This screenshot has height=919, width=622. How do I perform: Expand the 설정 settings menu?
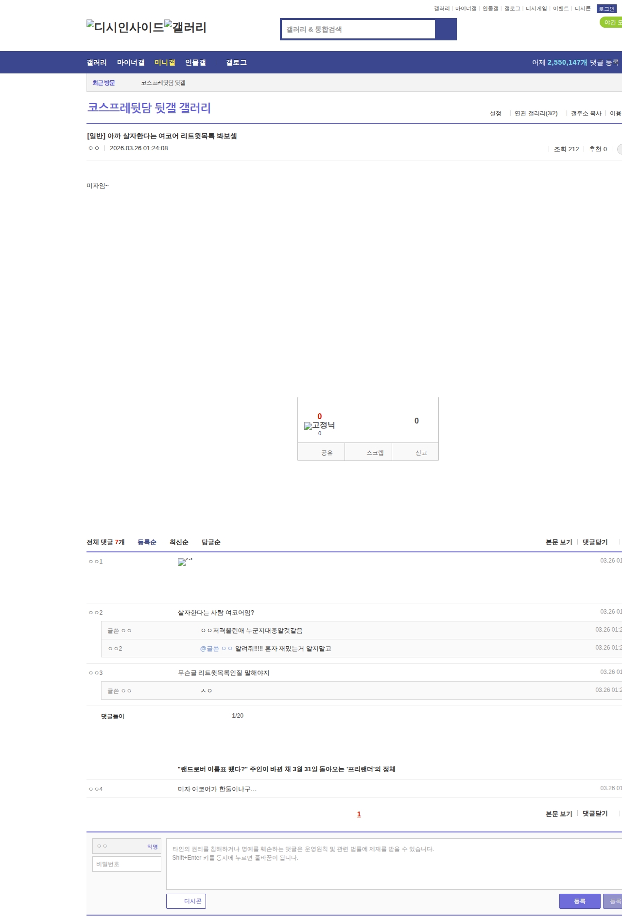click(495, 113)
